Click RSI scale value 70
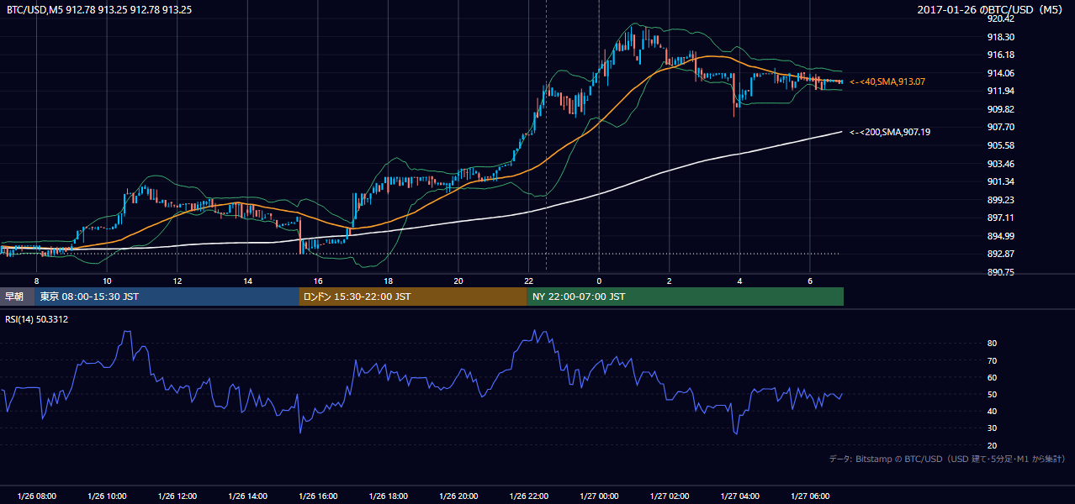1075x504 pixels. click(x=993, y=360)
